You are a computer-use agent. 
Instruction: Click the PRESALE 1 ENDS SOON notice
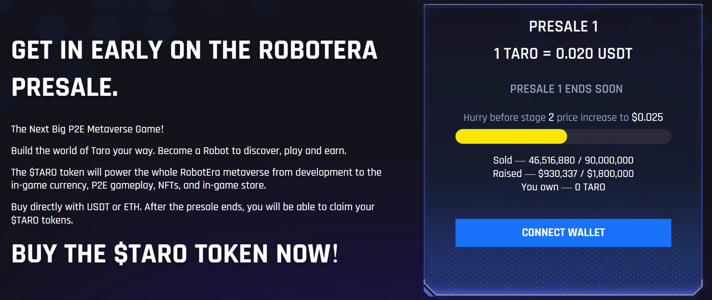pos(566,89)
